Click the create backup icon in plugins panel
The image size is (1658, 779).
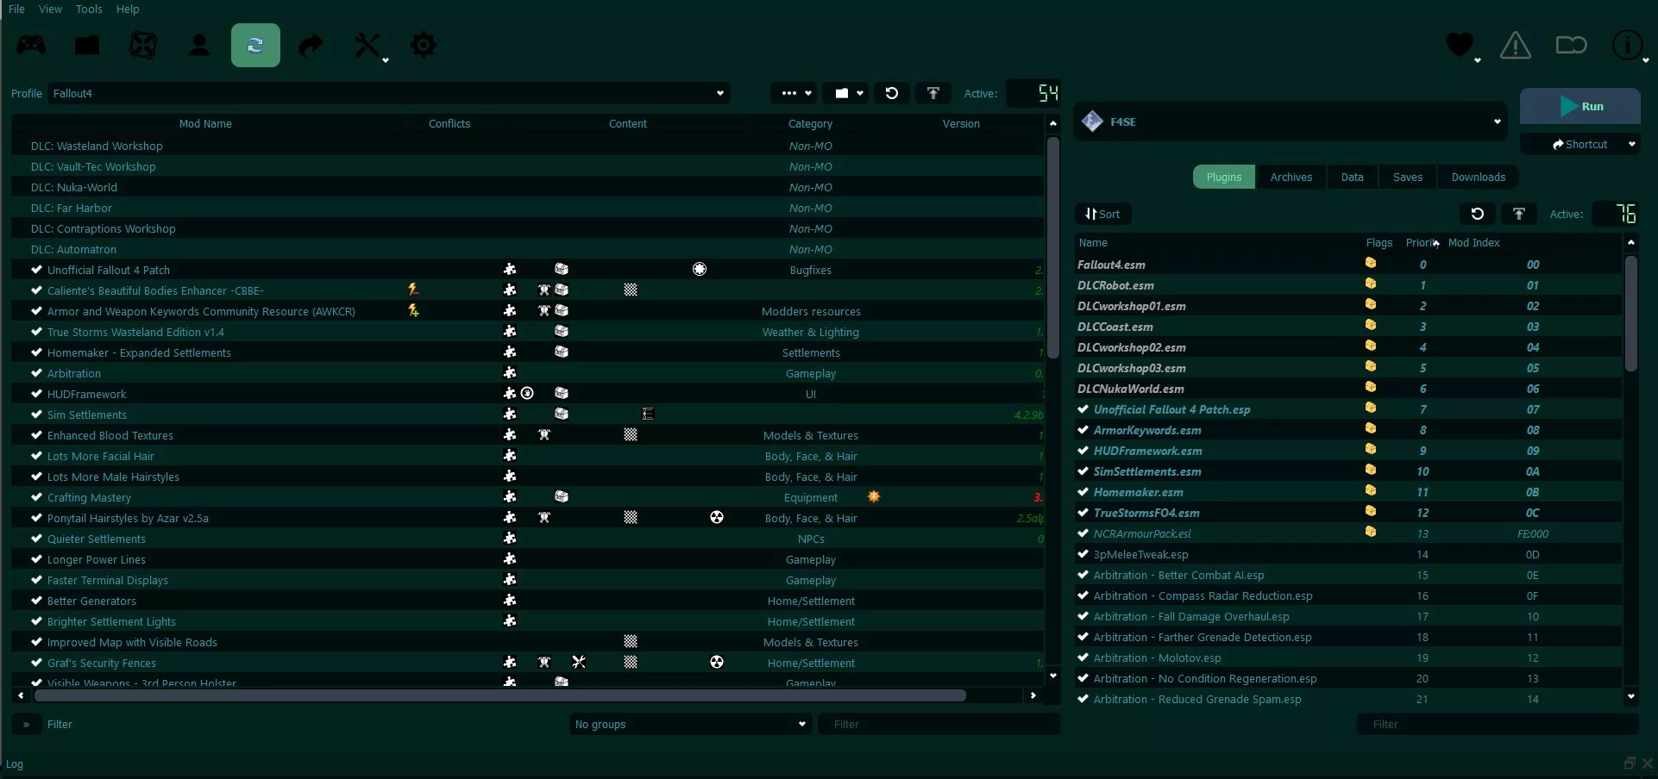tap(1519, 214)
